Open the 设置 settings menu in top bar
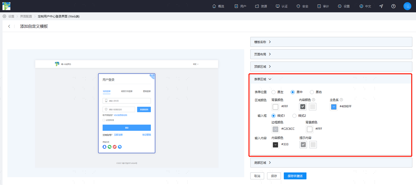 click(344, 6)
